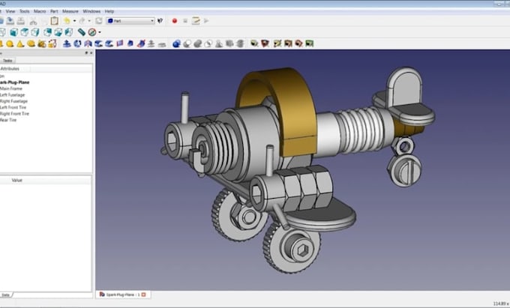Viewport: 510px width, 308px height.
Task: Open Create primitives tool icon
Action: pyautogui.click(x=42, y=43)
